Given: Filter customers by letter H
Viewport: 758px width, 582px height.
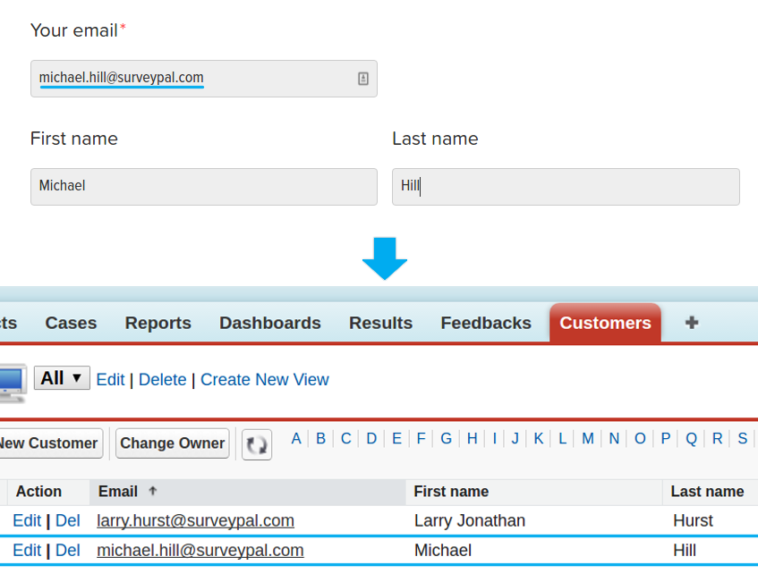Looking at the screenshot, I should coord(473,439).
